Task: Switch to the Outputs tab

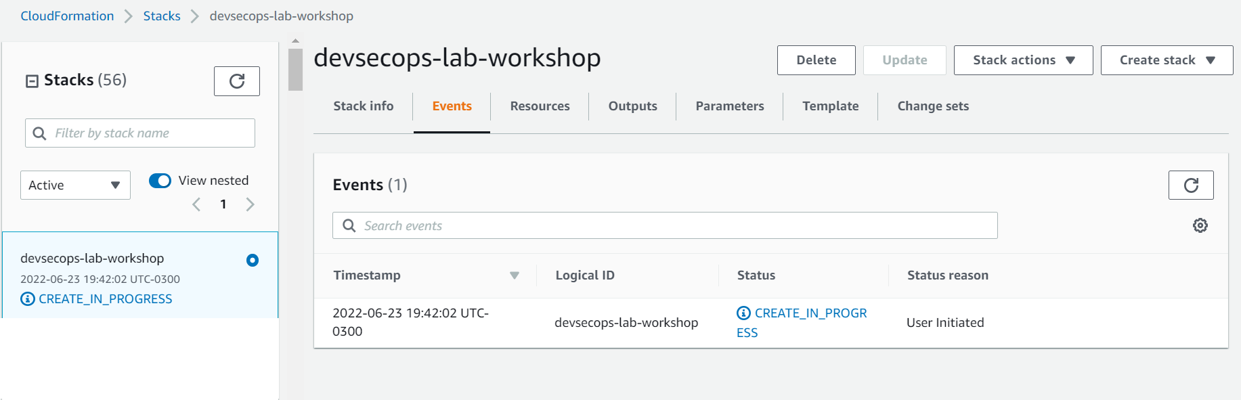Action: [632, 106]
